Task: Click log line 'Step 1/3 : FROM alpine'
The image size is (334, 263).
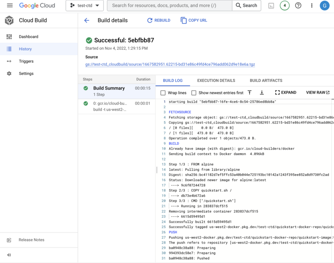Action: pyautogui.click(x=191, y=165)
